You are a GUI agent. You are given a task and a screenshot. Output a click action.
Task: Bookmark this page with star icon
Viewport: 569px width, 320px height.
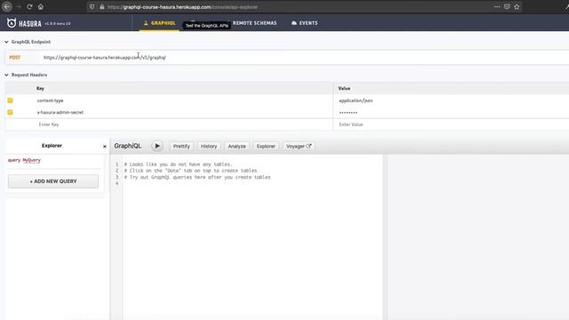click(517, 6)
